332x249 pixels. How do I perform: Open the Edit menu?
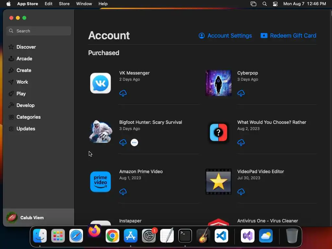pyautogui.click(x=49, y=4)
